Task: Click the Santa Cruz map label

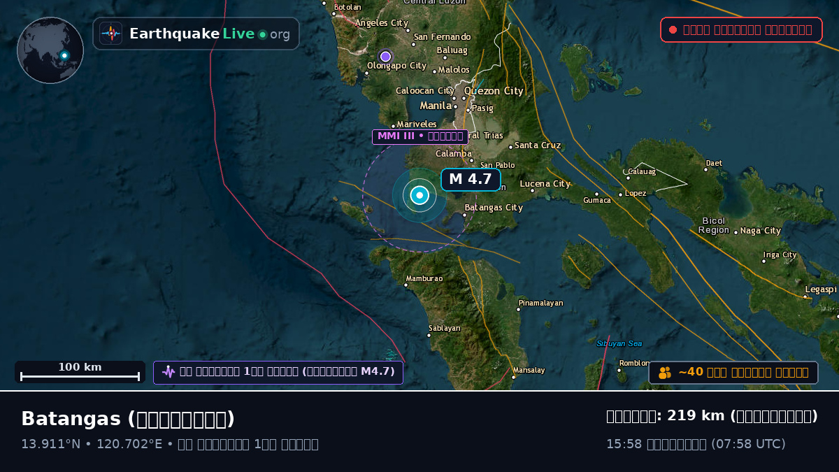Action: pos(538,145)
